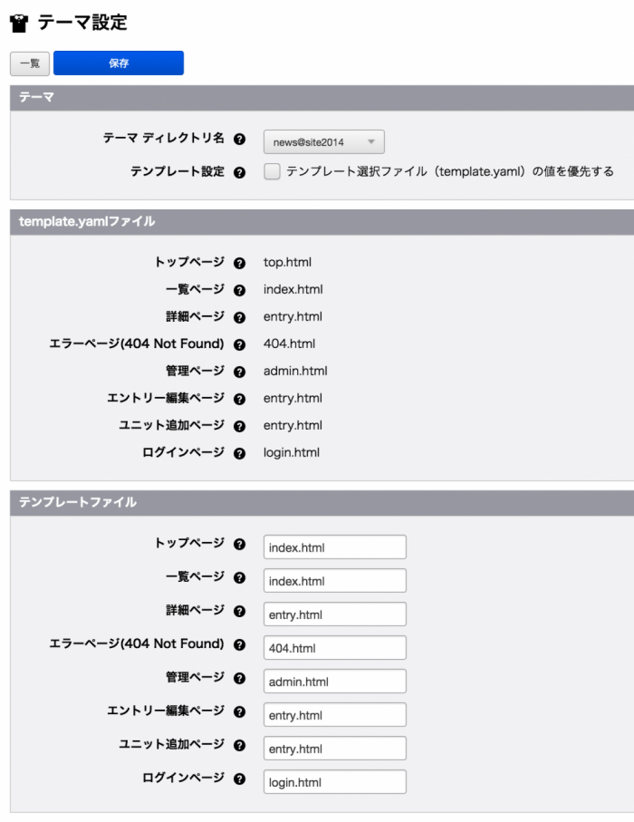Focus the admin.html 管理ページ input
634x822 pixels.
tap(335, 682)
